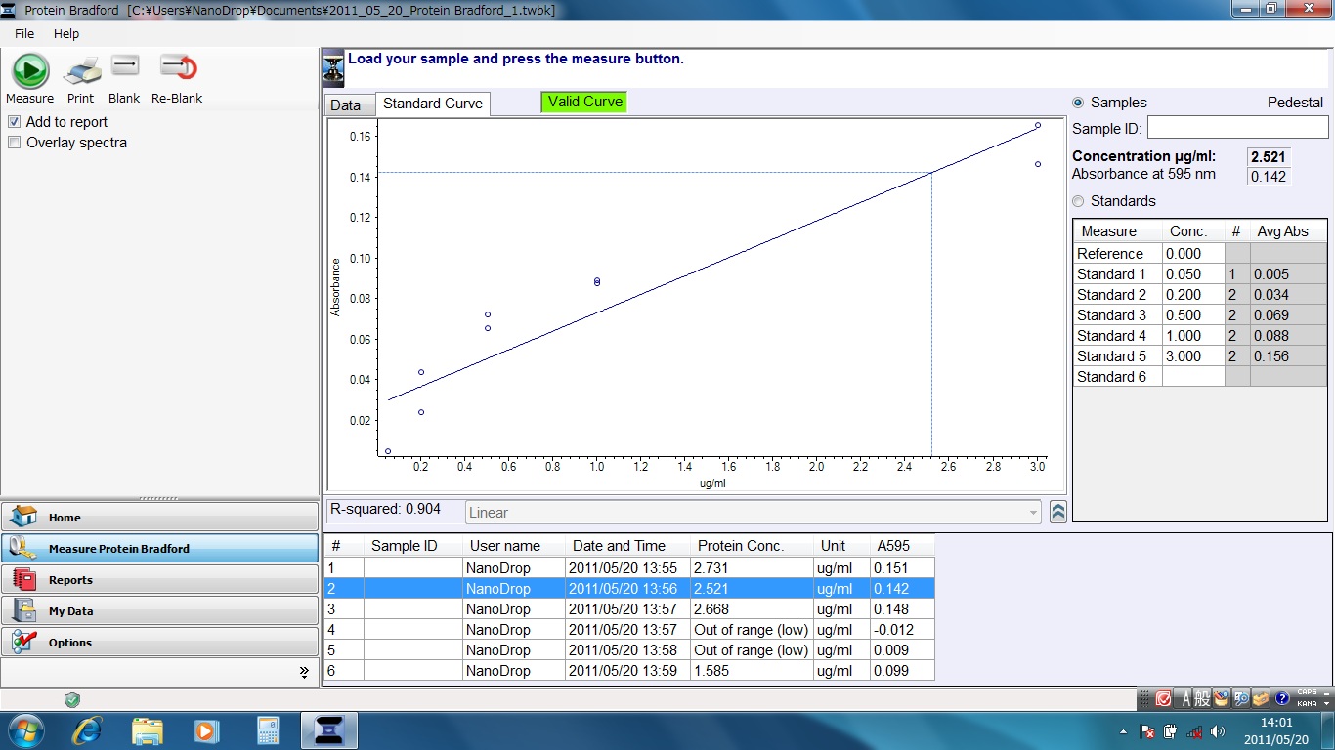This screenshot has width=1335, height=750.
Task: Click the Valid Curve indicator
Action: (584, 102)
